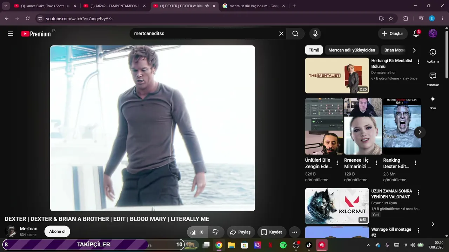Open the Ranking Dexter Edits short thumbnail
The height and width of the screenshot is (252, 449).
(402, 126)
